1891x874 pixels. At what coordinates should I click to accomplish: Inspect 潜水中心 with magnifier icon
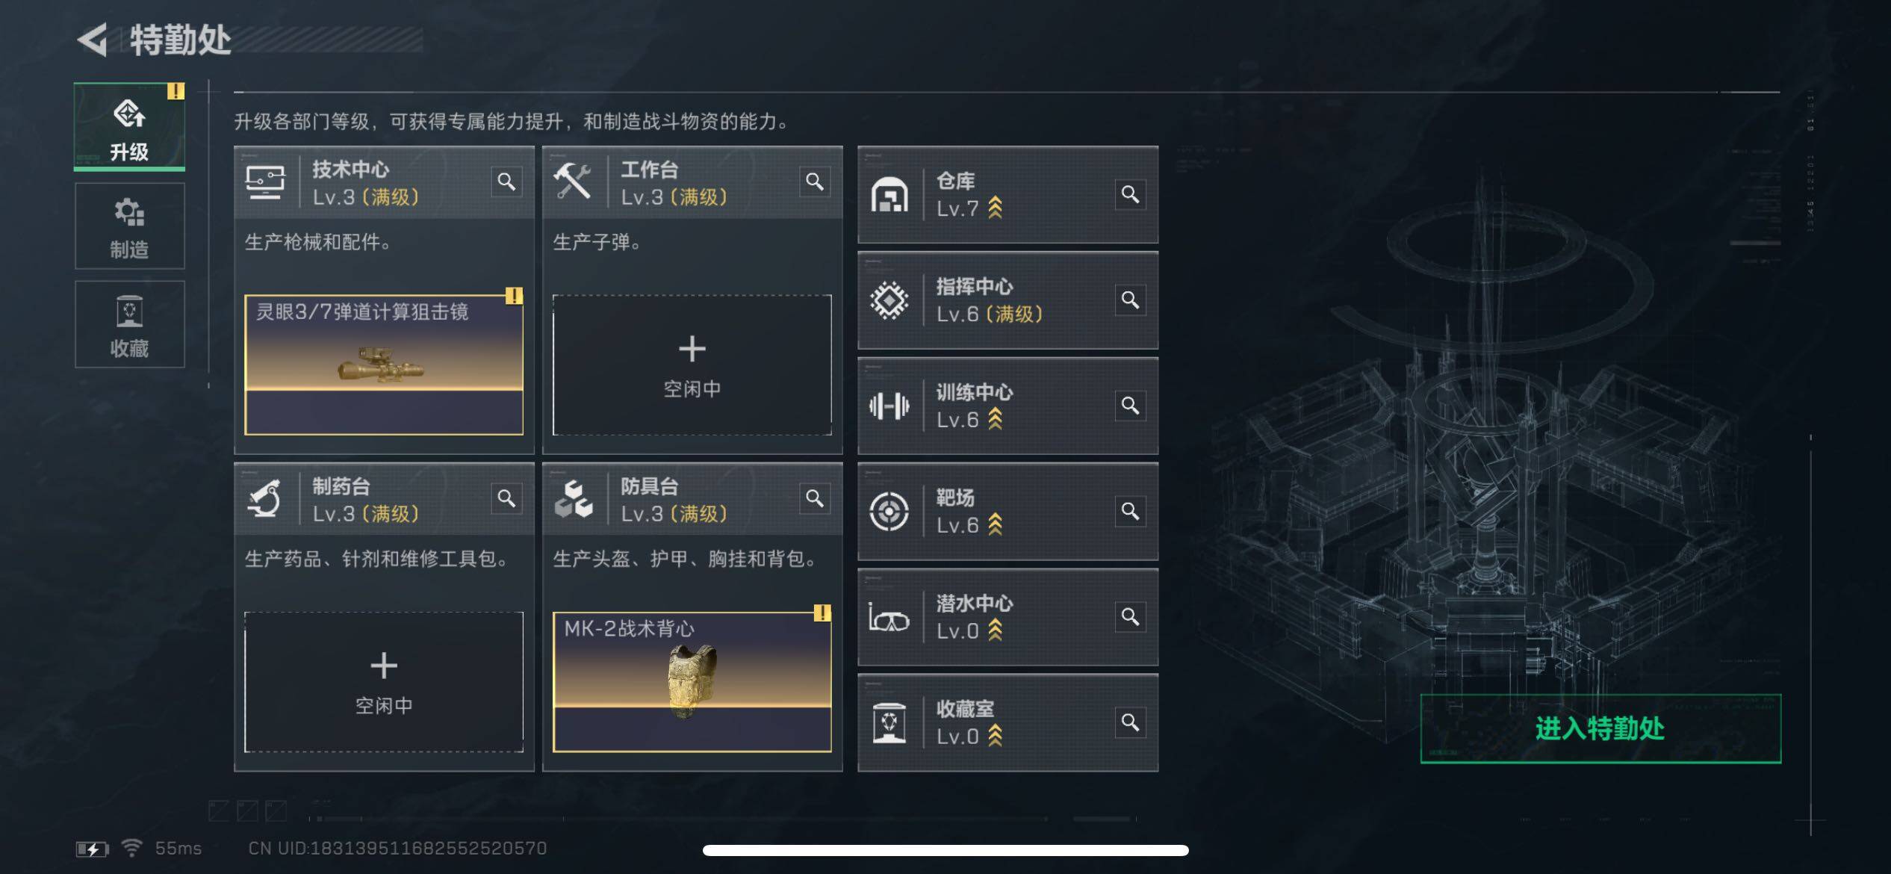coord(1130,616)
